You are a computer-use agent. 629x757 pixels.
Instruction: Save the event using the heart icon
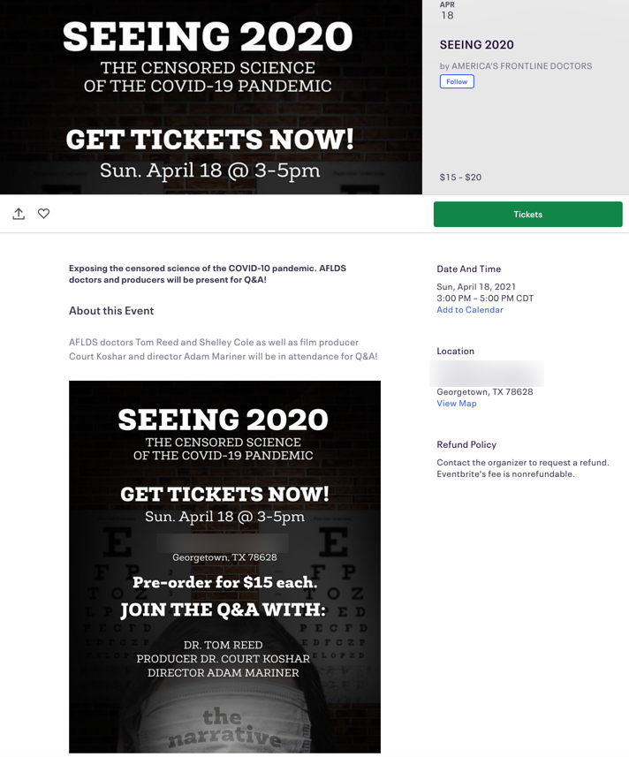point(43,214)
